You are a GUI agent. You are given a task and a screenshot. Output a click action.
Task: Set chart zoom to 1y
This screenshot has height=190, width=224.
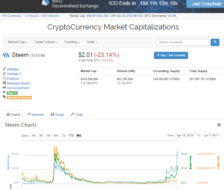[x=64, y=135]
